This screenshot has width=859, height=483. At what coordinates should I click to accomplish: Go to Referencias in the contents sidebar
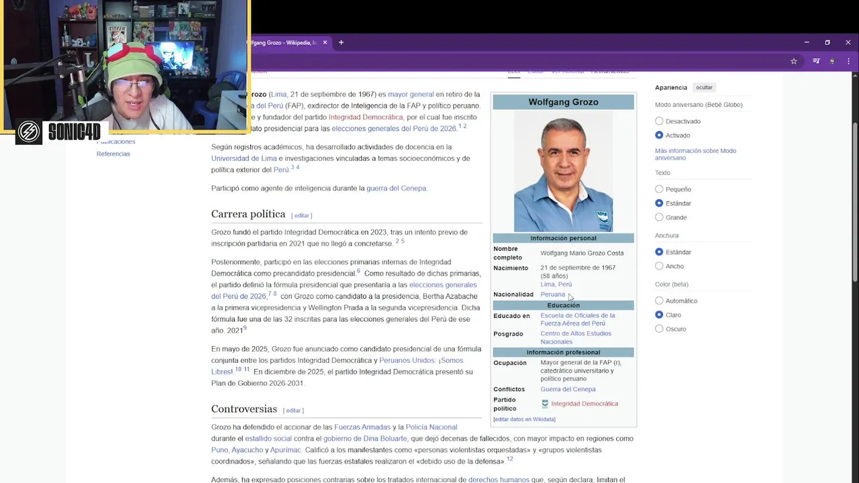(x=113, y=154)
